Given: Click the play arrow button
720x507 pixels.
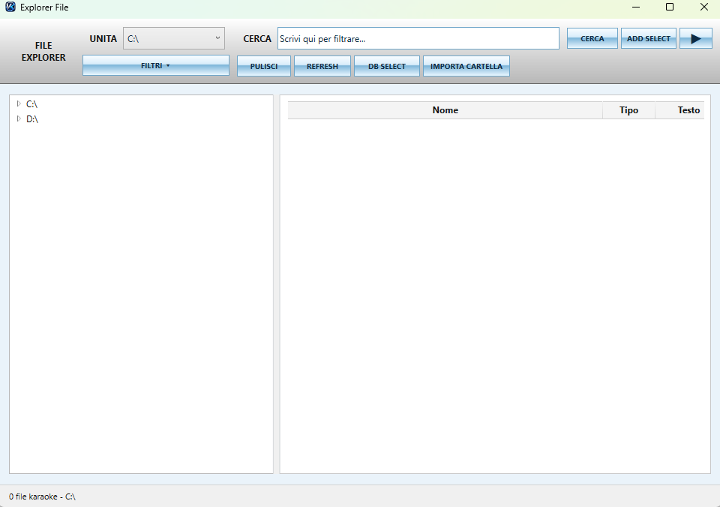Looking at the screenshot, I should click(696, 38).
